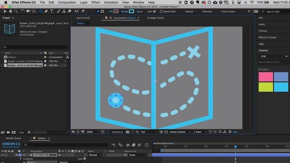The width and height of the screenshot is (290, 163).
Task: Toggle the Motion Blur switch in timeline header
Action: [x=139, y=145]
